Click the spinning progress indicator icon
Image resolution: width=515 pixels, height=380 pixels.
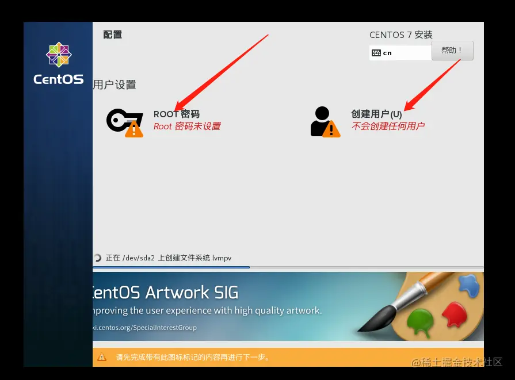pos(98,258)
